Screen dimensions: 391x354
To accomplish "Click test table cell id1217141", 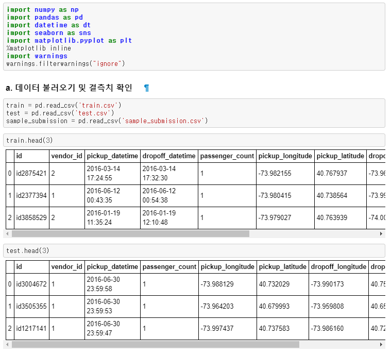I will click(31, 328).
